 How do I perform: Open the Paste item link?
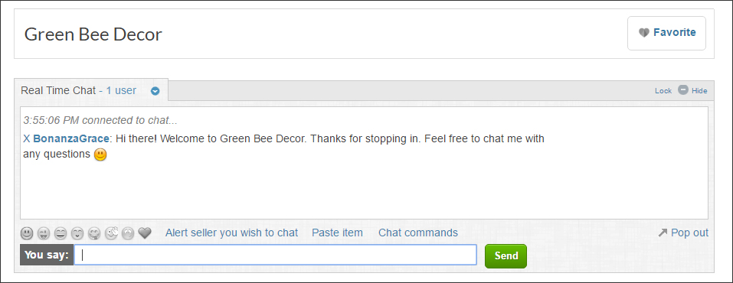click(x=337, y=233)
